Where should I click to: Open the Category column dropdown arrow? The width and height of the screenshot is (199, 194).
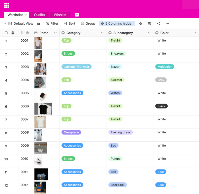tap(102, 33)
